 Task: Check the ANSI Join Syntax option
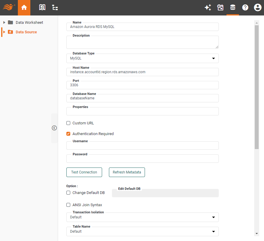pyautogui.click(x=68, y=205)
